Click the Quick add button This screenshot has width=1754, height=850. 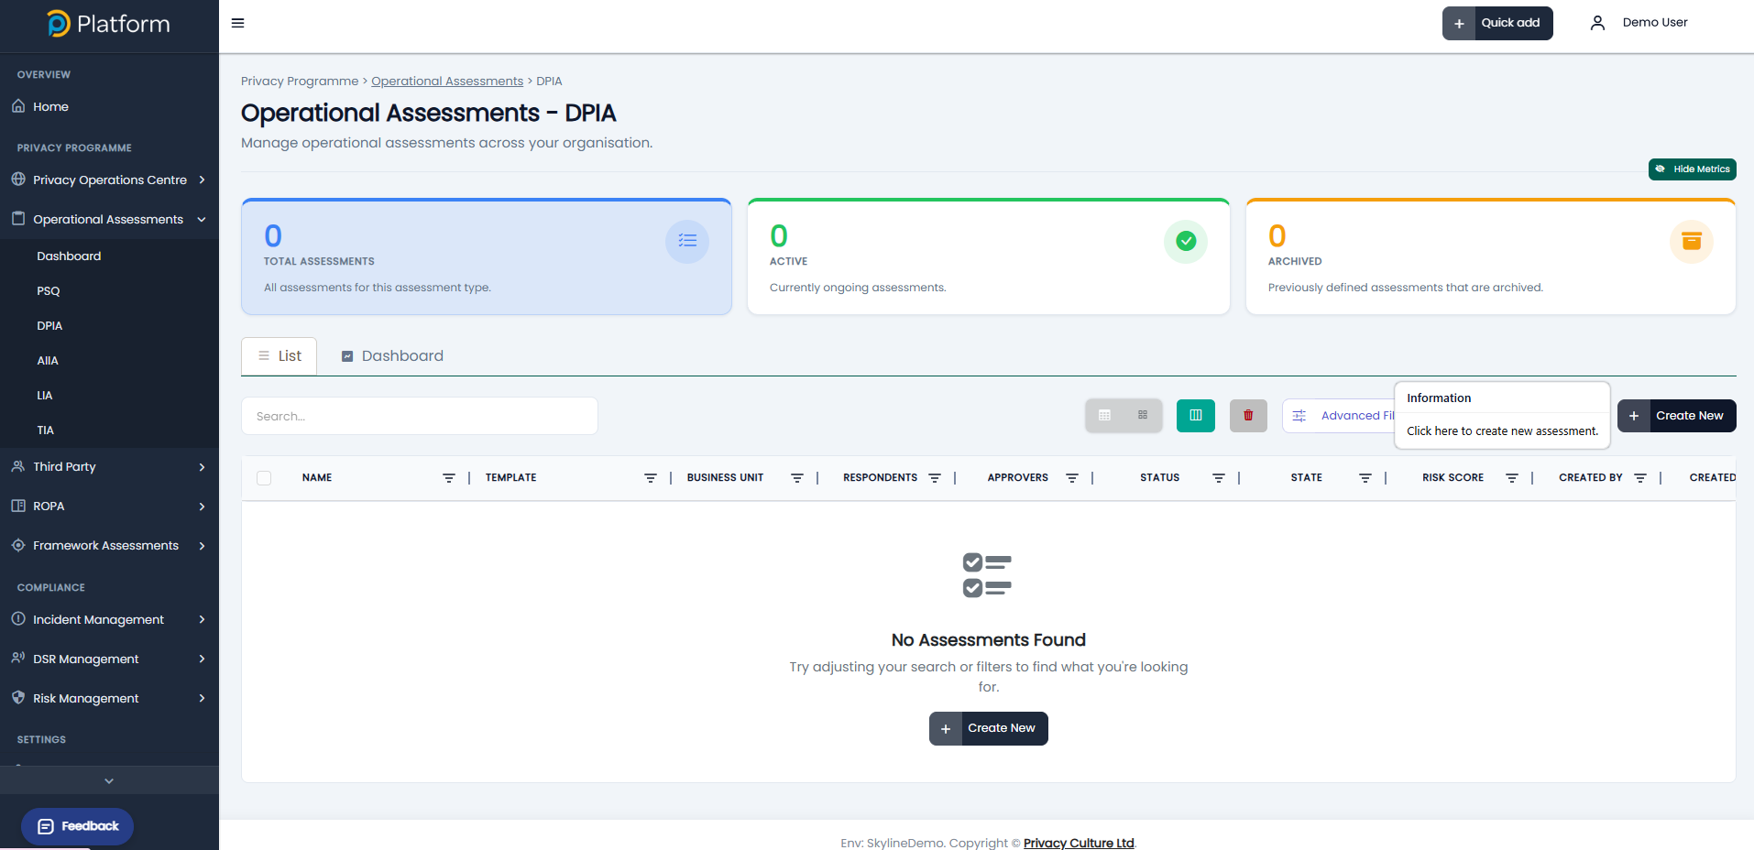click(x=1497, y=23)
